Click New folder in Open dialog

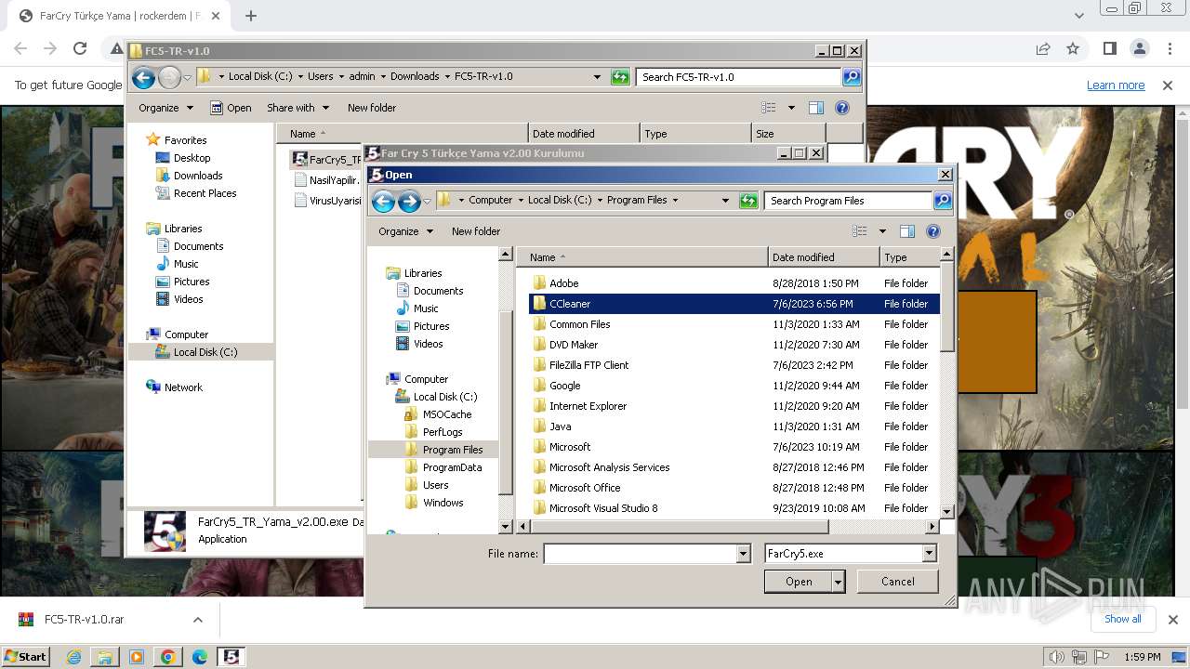click(x=476, y=231)
